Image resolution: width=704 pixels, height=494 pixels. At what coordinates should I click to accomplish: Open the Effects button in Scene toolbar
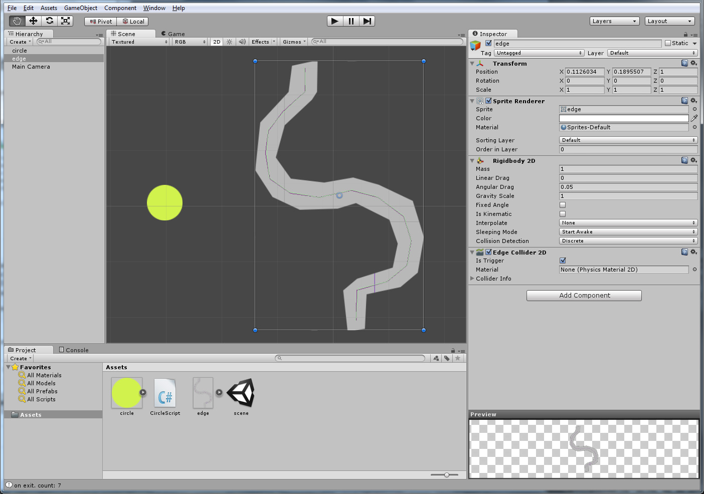263,42
